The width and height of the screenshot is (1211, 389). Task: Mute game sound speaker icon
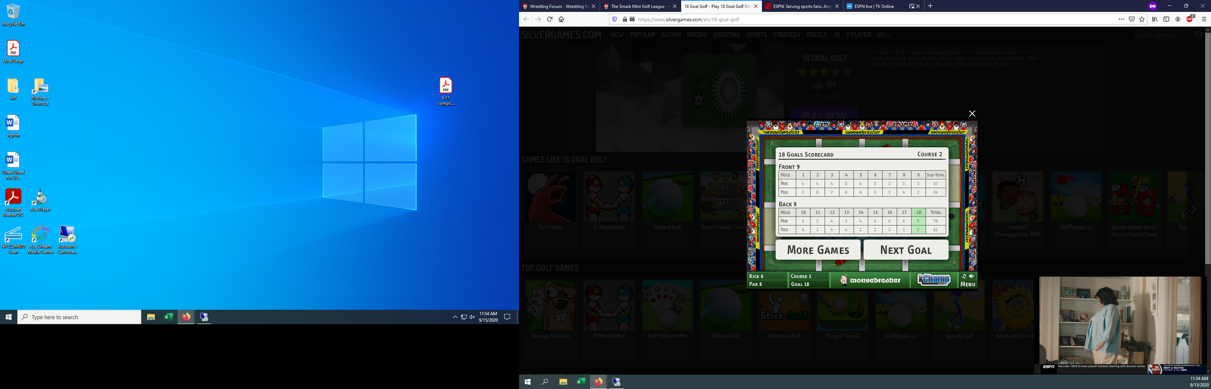(x=972, y=276)
